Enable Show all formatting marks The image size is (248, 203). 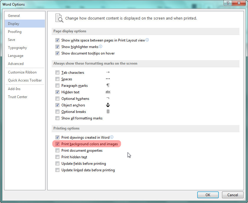point(57,118)
